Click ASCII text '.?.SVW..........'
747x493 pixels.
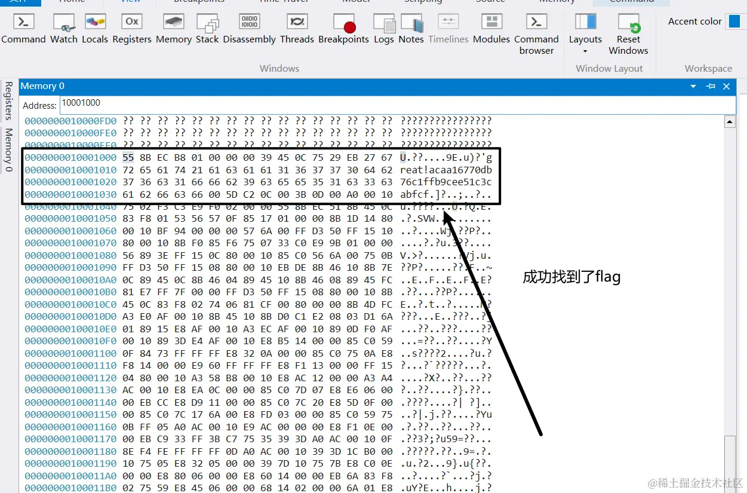(446, 219)
